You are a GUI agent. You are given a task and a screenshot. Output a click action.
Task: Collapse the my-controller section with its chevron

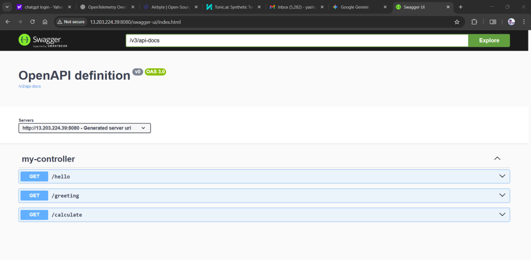pyautogui.click(x=497, y=158)
